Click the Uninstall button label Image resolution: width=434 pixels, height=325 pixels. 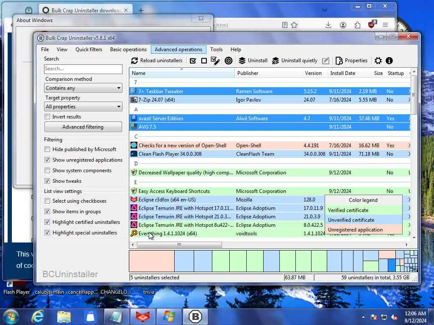point(257,61)
